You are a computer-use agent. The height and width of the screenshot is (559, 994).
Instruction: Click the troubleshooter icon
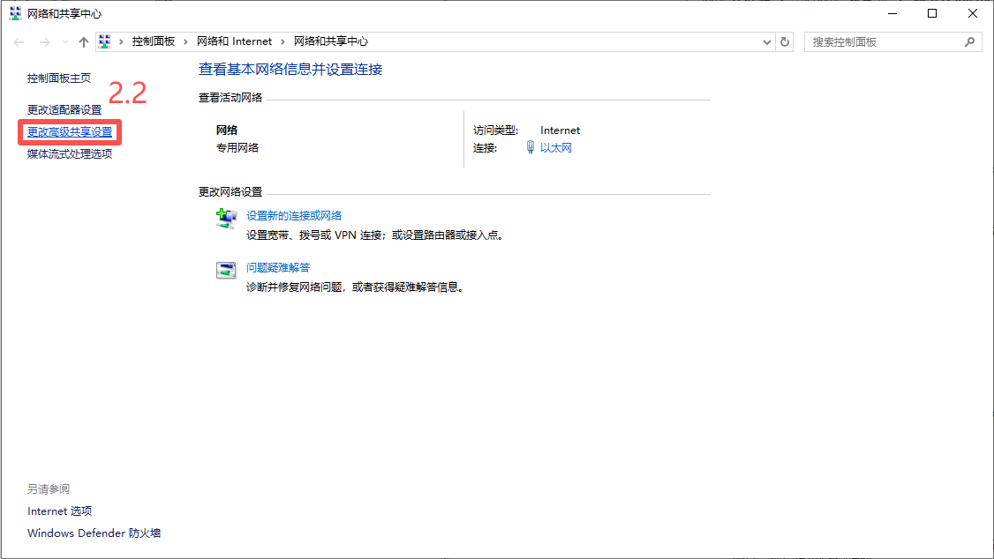pyautogui.click(x=226, y=271)
